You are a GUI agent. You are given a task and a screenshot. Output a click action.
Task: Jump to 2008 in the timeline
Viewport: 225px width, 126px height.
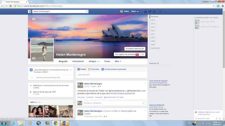point(153,45)
